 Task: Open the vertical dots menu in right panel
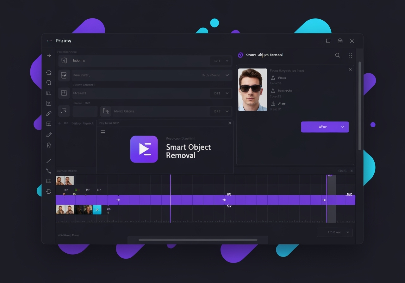point(350,55)
